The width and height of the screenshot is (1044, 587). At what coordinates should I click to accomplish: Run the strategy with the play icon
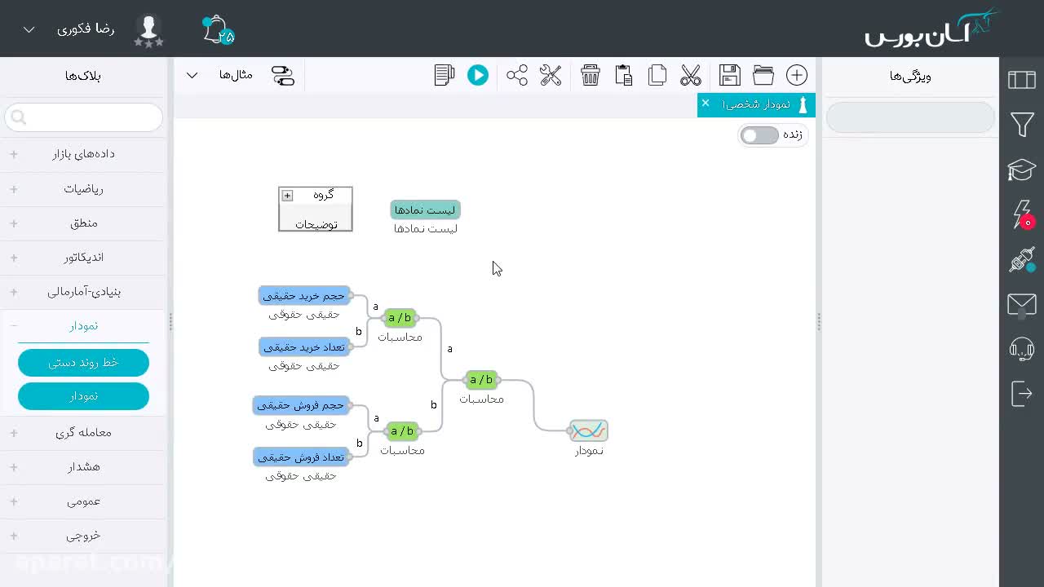(x=478, y=75)
